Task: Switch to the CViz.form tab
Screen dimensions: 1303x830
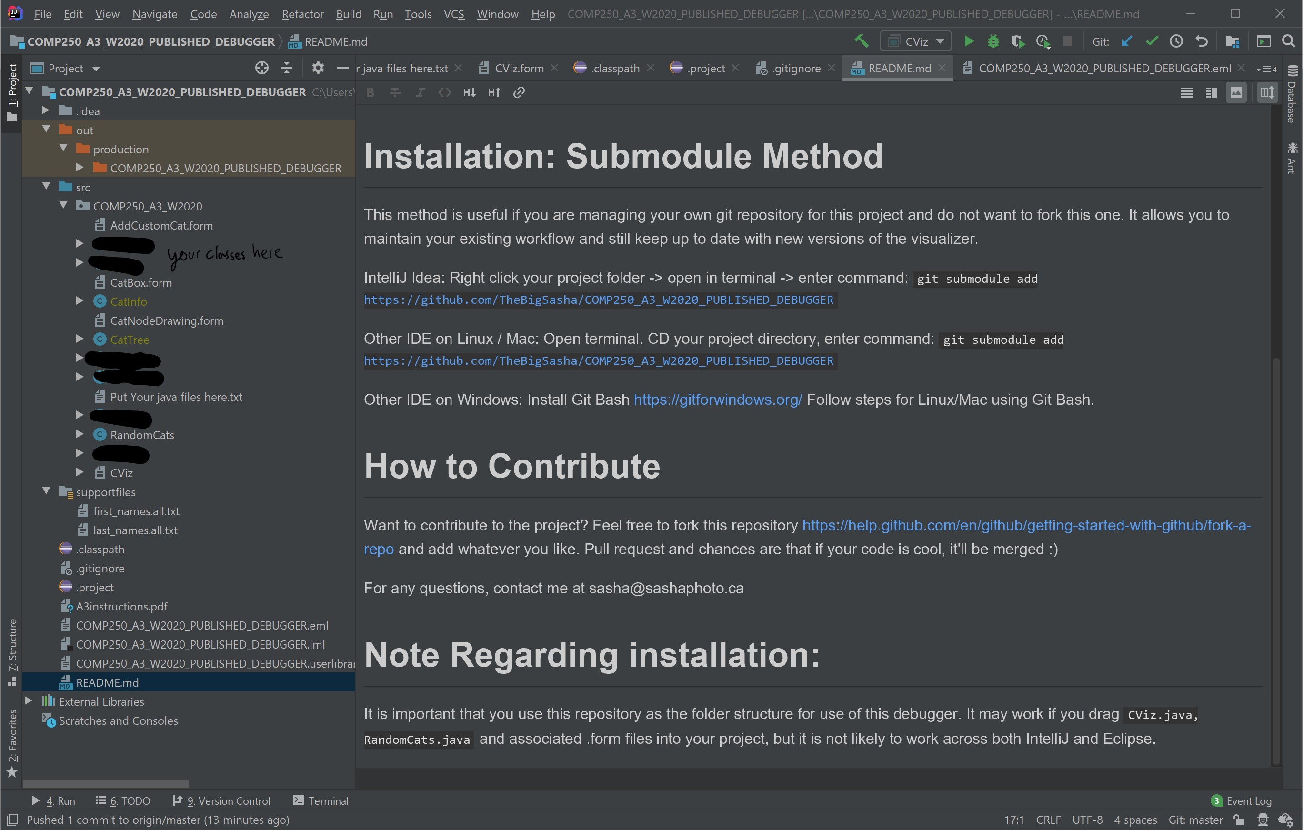Action: coord(518,68)
